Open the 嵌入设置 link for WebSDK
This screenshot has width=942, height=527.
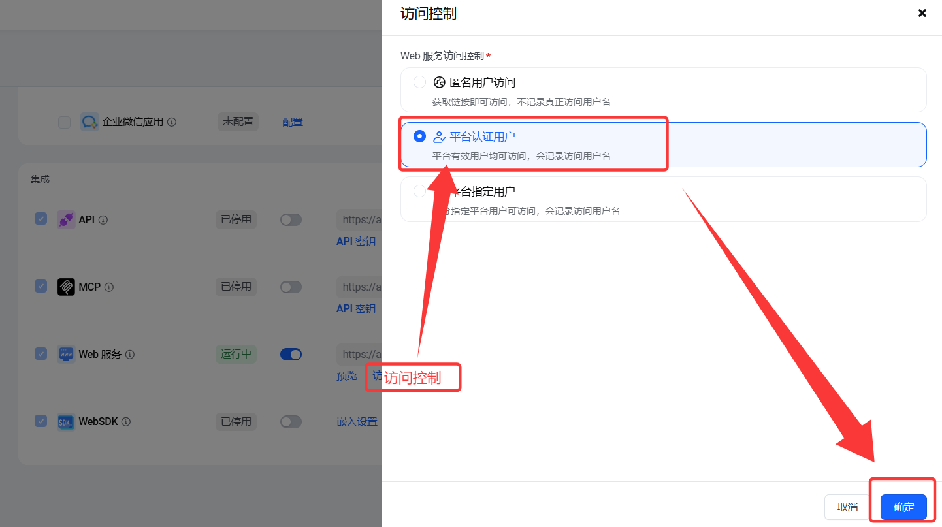coord(357,422)
